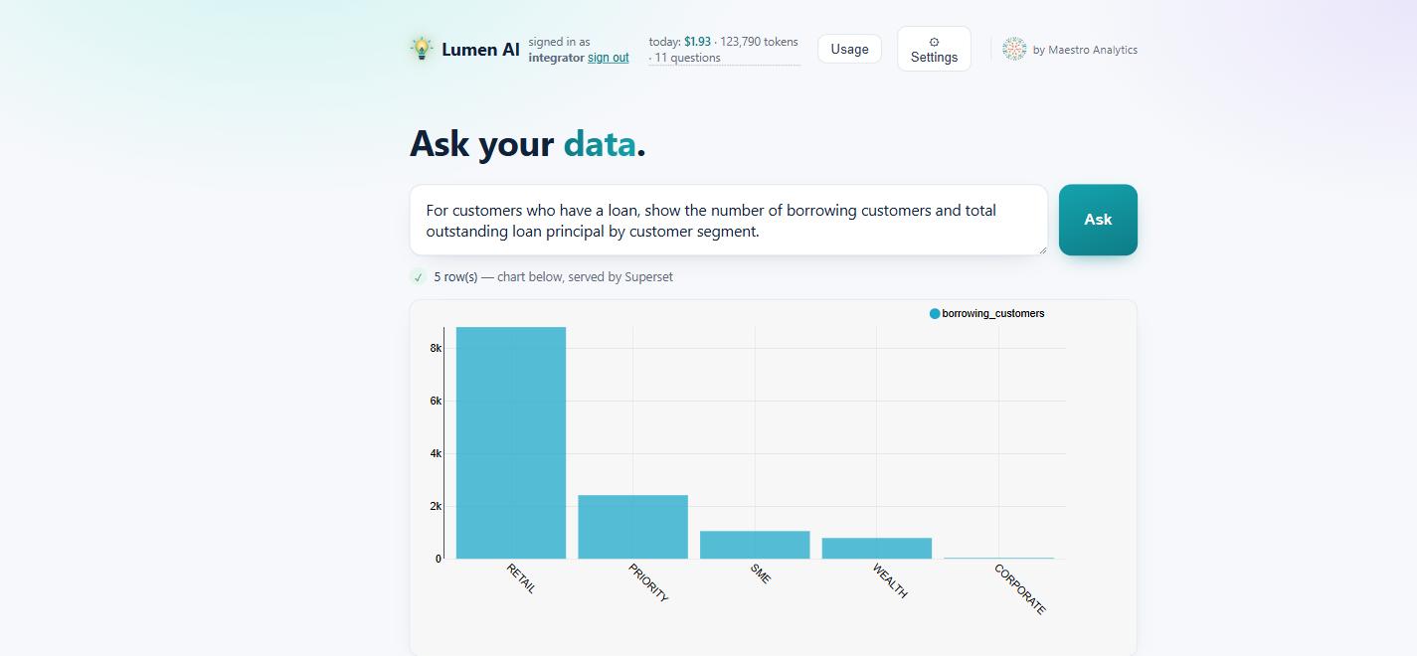Open the Usage page
The image size is (1417, 656).
point(849,49)
